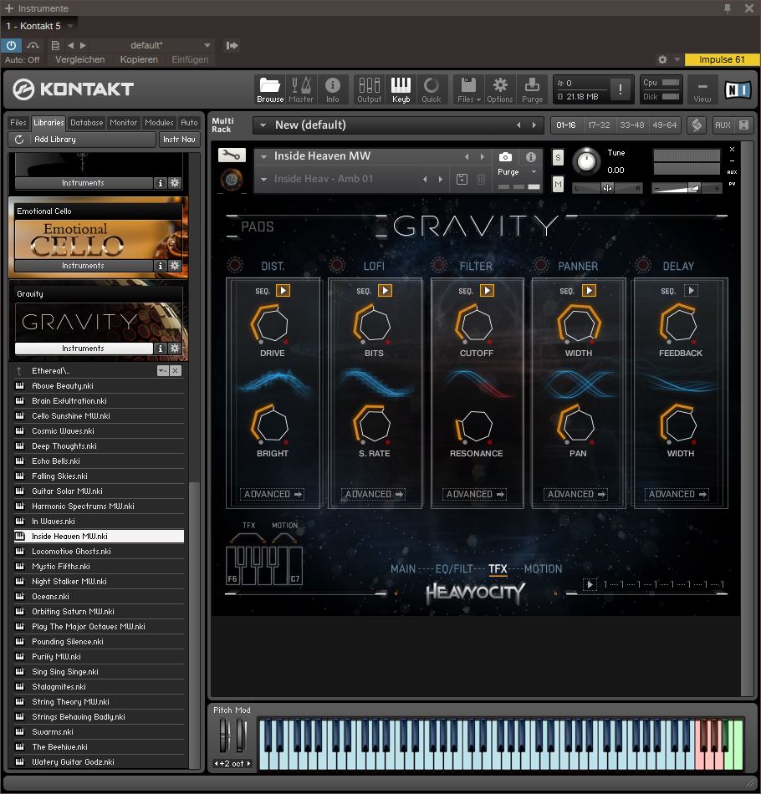Mute the instrument with M button
The height and width of the screenshot is (794, 761).
coord(558,185)
